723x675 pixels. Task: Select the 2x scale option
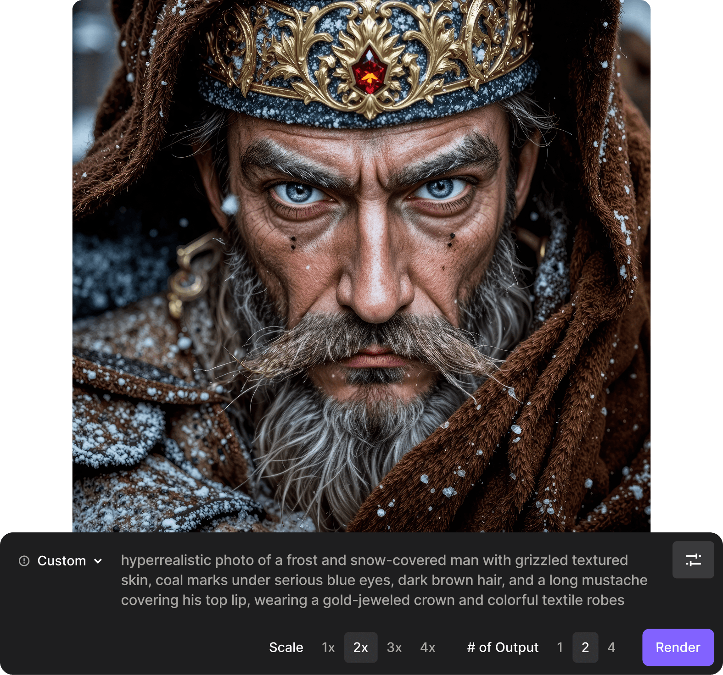point(360,647)
